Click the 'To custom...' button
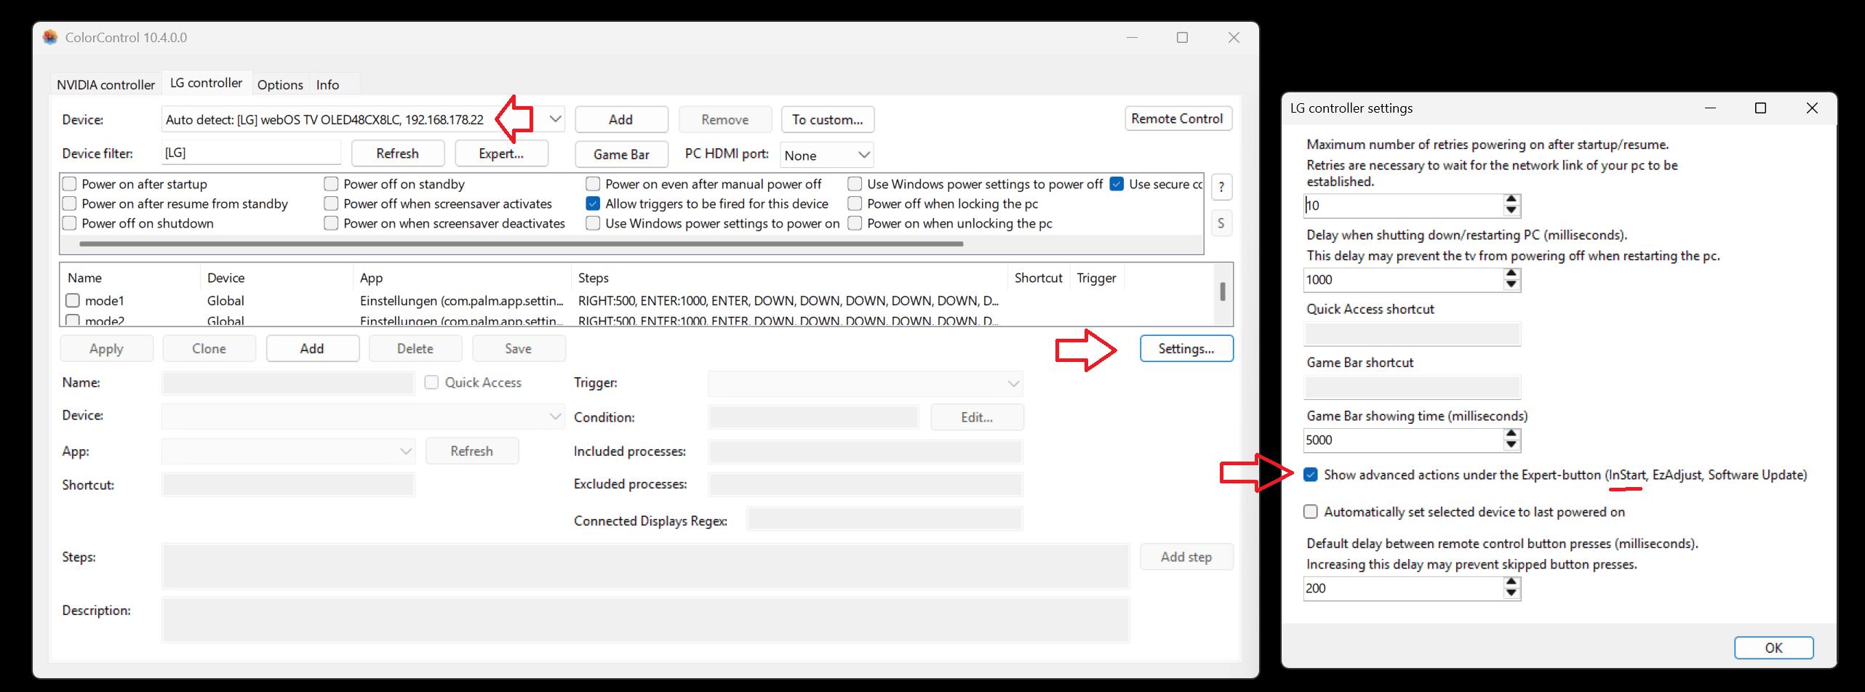 (828, 119)
